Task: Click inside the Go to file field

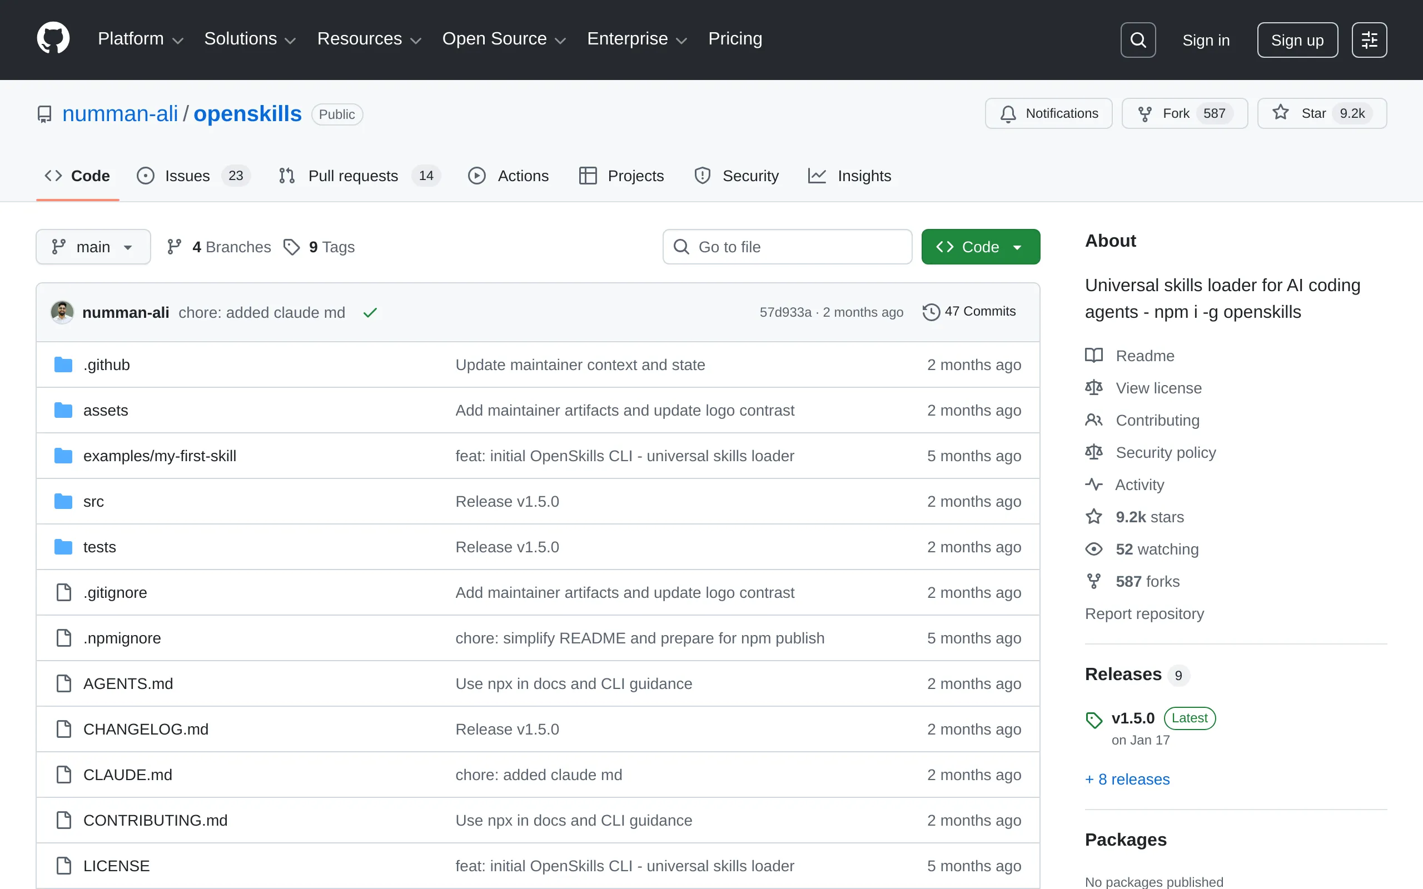Action: [x=787, y=246]
